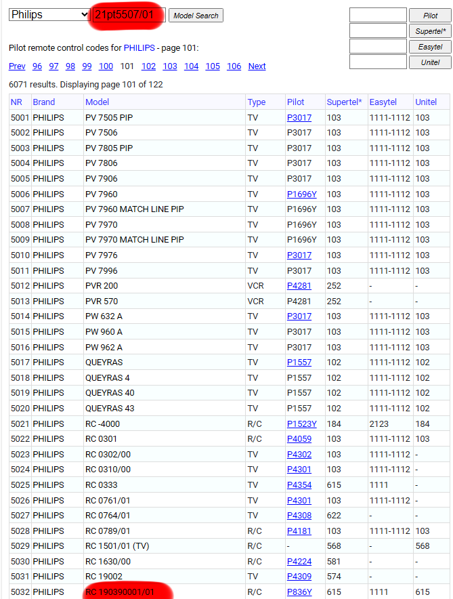Screen dimensions: 453x599
Task: Click the Unitel search button
Action: (430, 62)
